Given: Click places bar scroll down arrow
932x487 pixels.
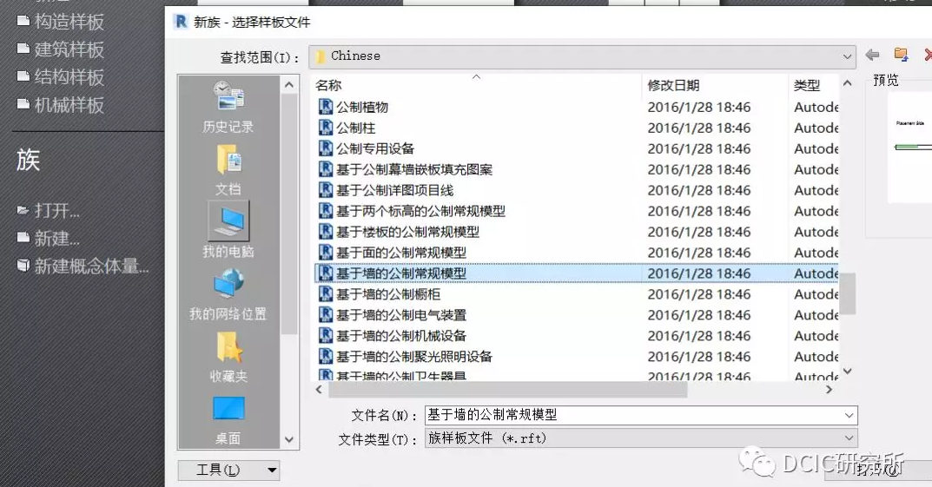Looking at the screenshot, I should 289,440.
